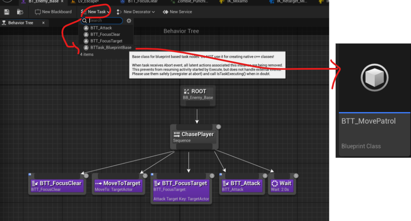This screenshot has width=411, height=221.
Task: Click 'MoveTo: TargetActor' description text
Action: pos(114,189)
